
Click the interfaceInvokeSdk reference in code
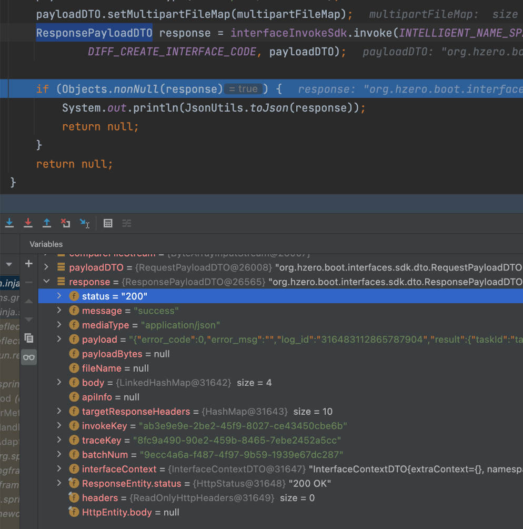pos(289,33)
